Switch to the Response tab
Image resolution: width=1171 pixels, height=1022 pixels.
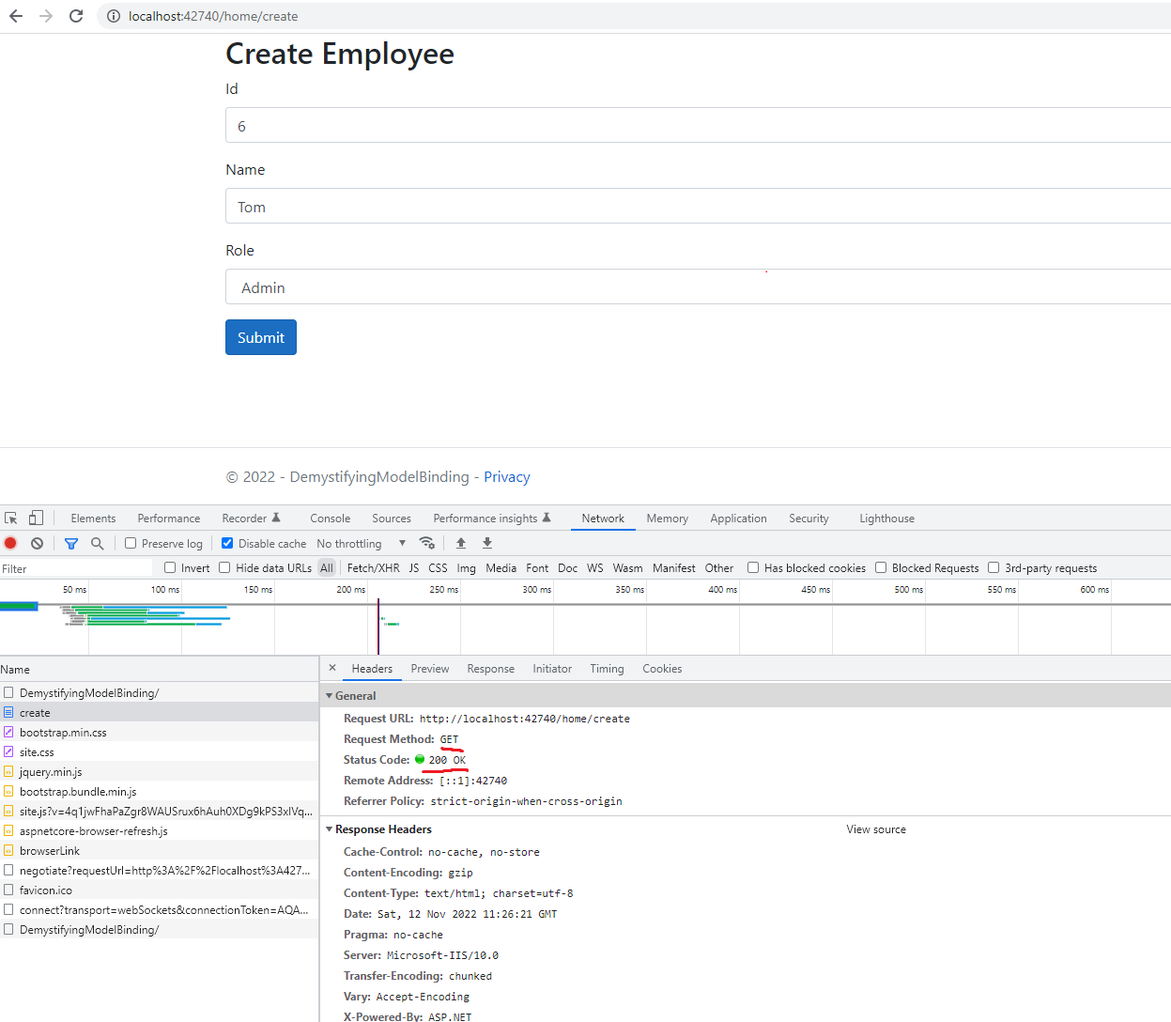(x=490, y=668)
